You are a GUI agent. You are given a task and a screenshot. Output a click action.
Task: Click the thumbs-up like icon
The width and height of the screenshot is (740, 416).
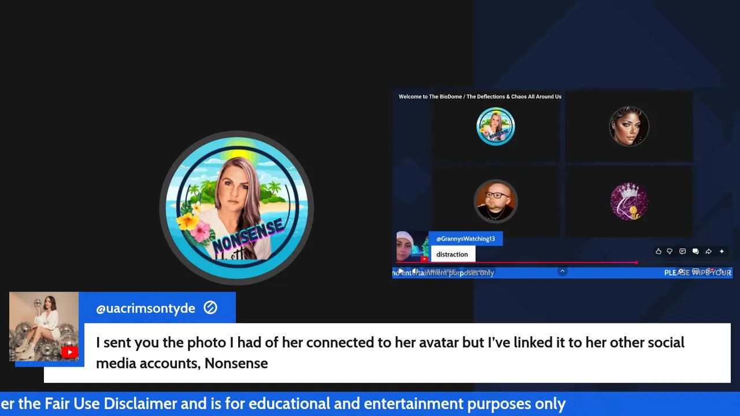pyautogui.click(x=658, y=251)
